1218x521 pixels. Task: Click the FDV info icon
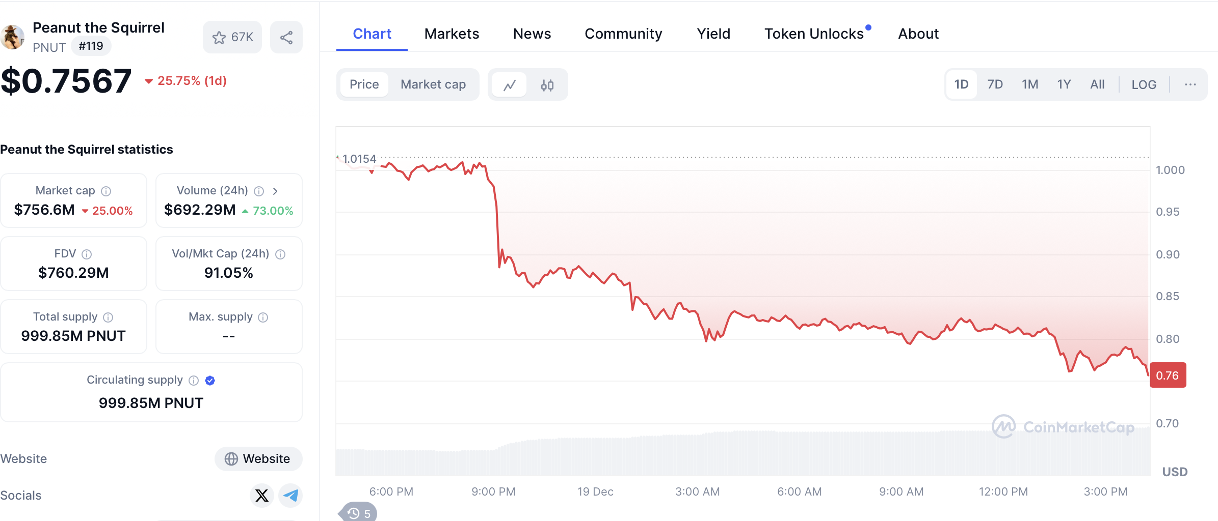(x=87, y=254)
